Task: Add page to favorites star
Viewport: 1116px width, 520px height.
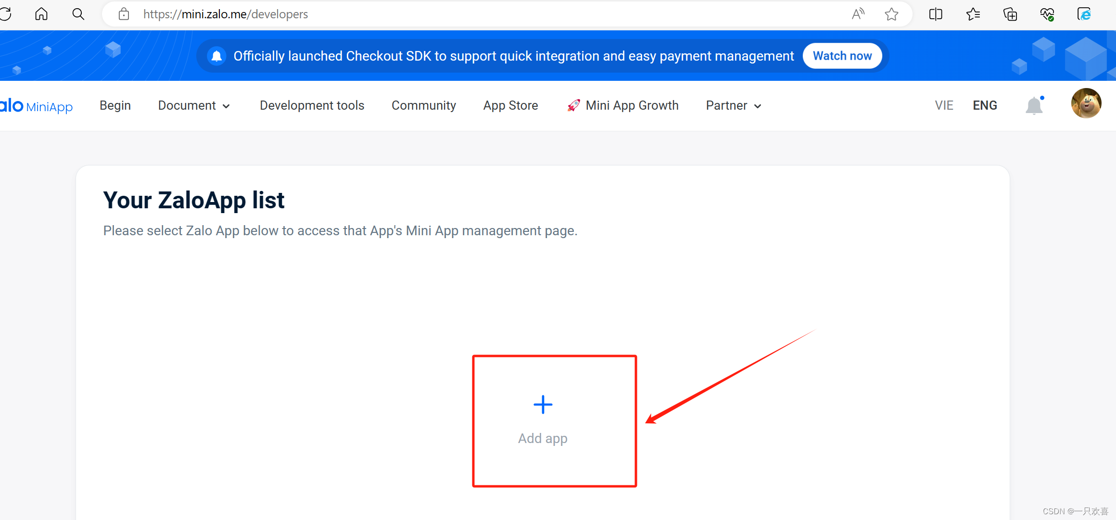Action: pos(891,14)
